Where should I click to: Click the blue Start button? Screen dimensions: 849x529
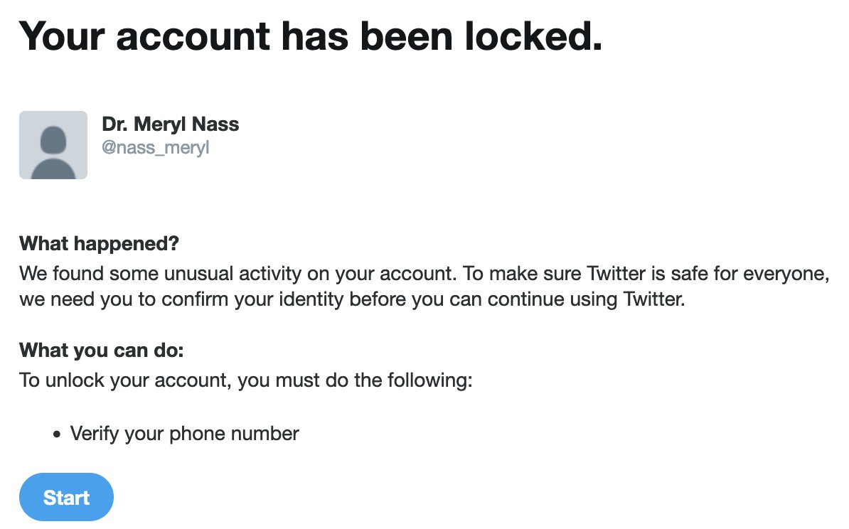coord(66,498)
